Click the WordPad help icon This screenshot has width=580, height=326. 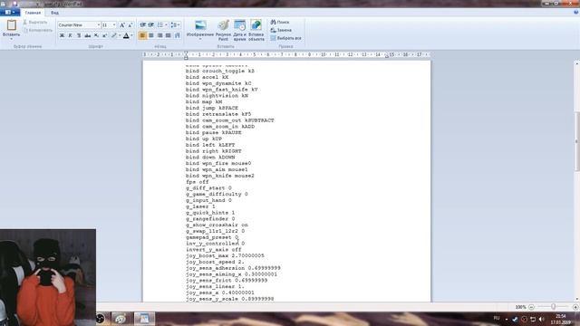[576, 12]
